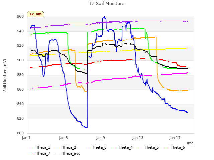Click the 900 y-axis tick label
Screen dimensions: 214x160
[x=20, y=60]
